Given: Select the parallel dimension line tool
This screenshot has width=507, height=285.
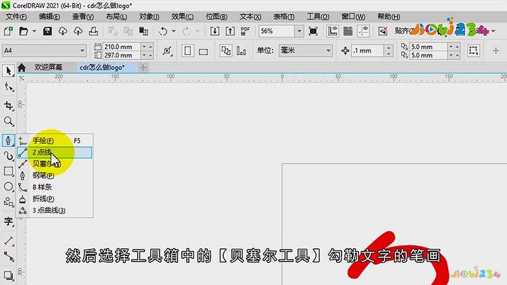Looking at the screenshot, I should (8, 241).
